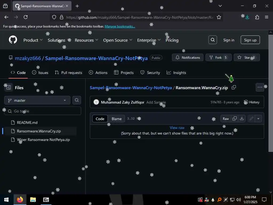This screenshot has height=205, width=273.
Task: Select the Code repository tab
Action: click(x=18, y=73)
